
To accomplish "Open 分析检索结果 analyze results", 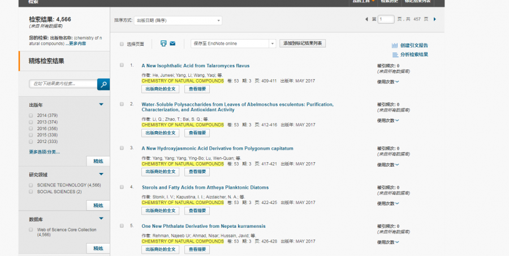I will pos(410,54).
